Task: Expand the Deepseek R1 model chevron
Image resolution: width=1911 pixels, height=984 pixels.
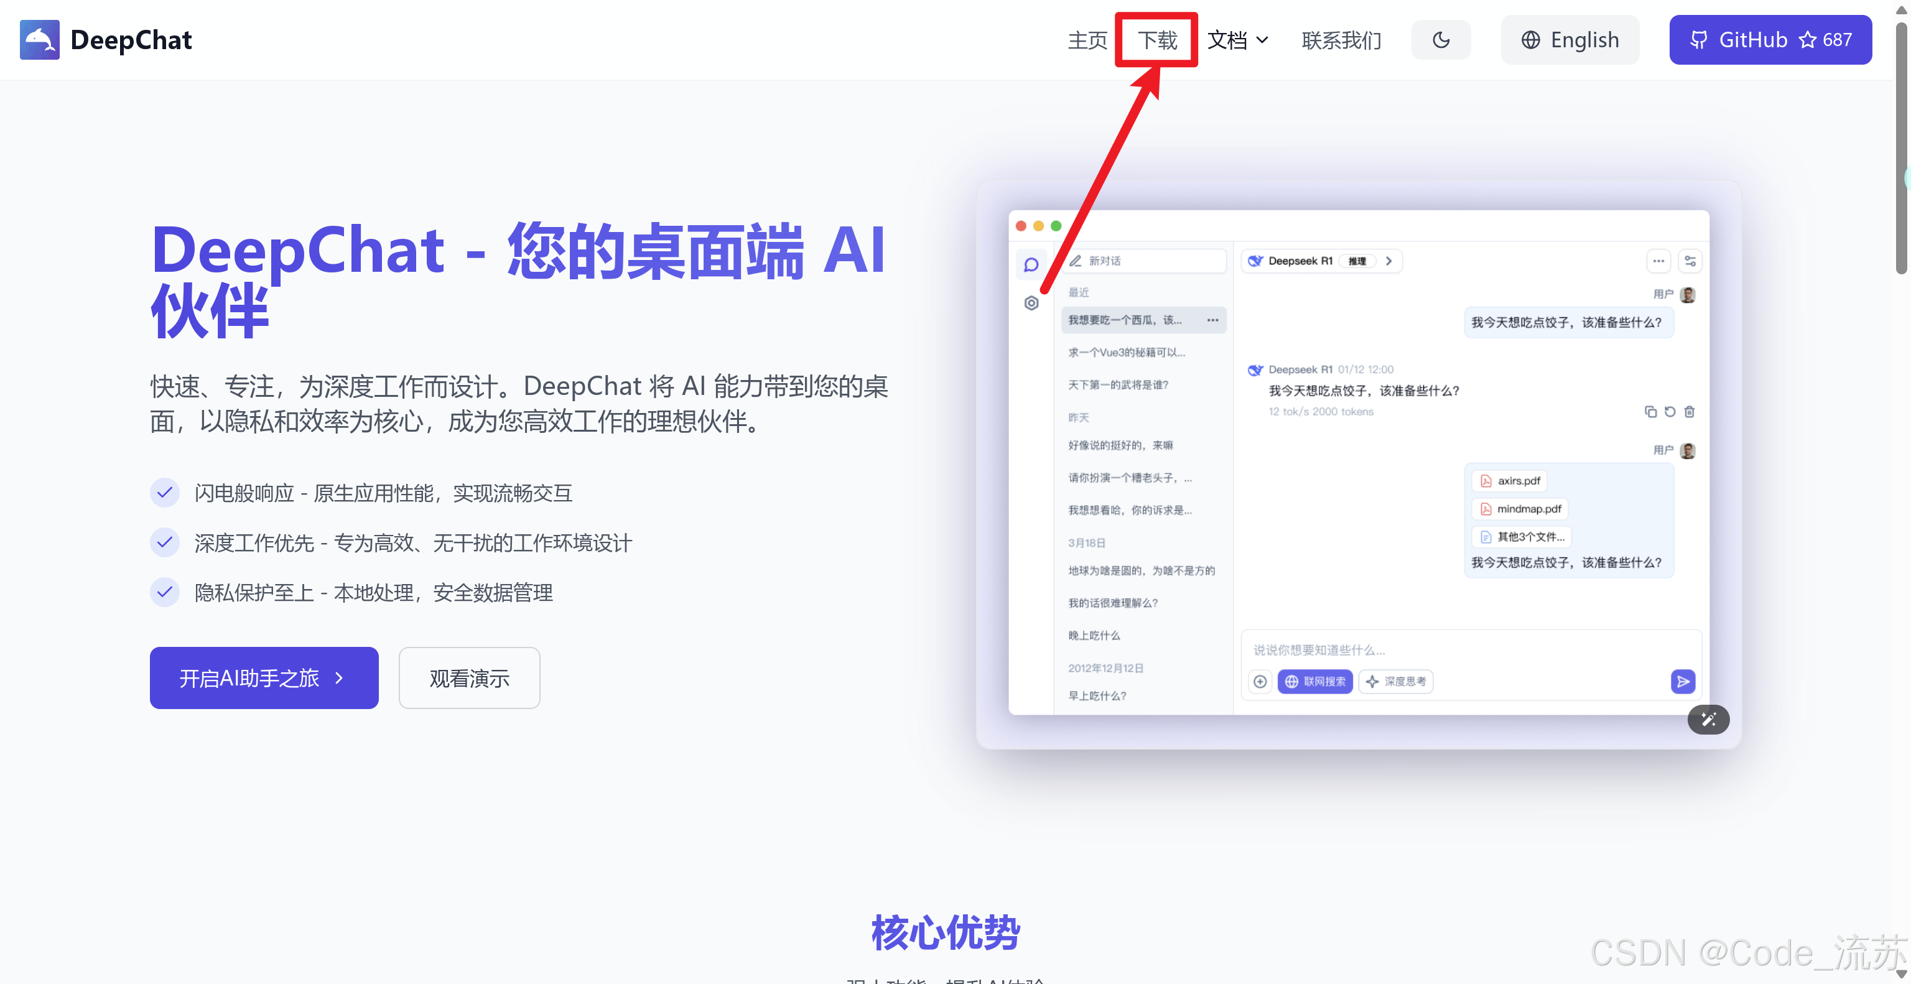Action: pyautogui.click(x=1388, y=261)
